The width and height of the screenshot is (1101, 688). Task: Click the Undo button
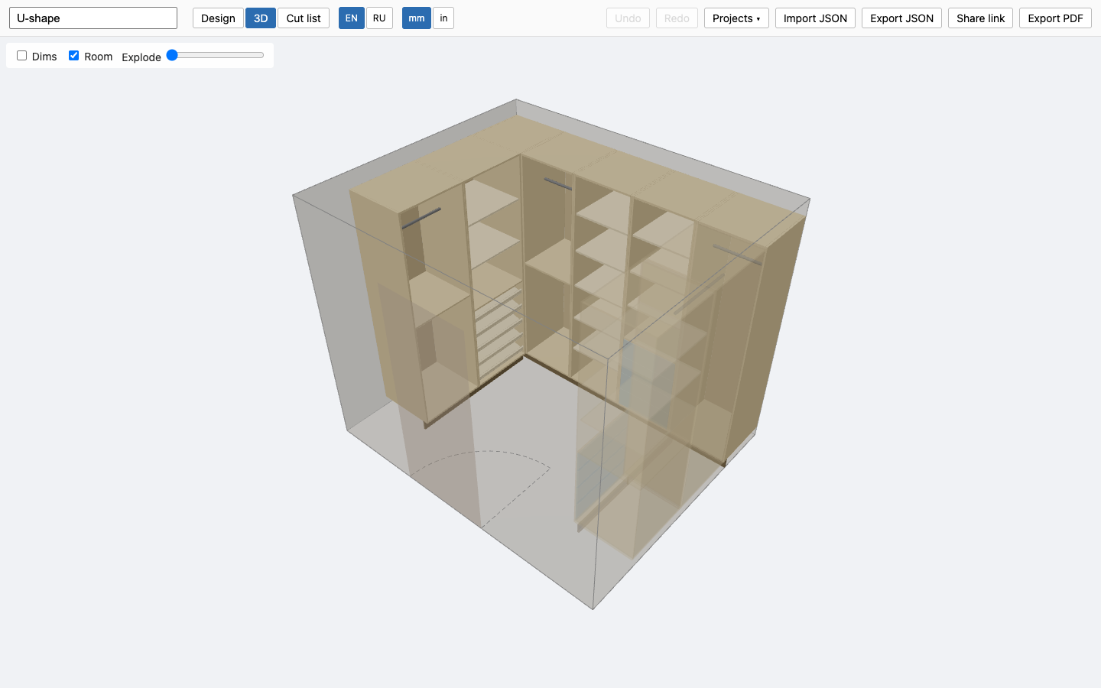pyautogui.click(x=628, y=18)
